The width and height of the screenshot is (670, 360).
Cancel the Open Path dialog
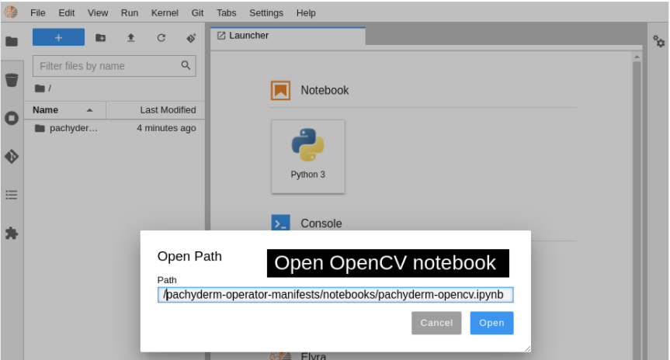(436, 323)
